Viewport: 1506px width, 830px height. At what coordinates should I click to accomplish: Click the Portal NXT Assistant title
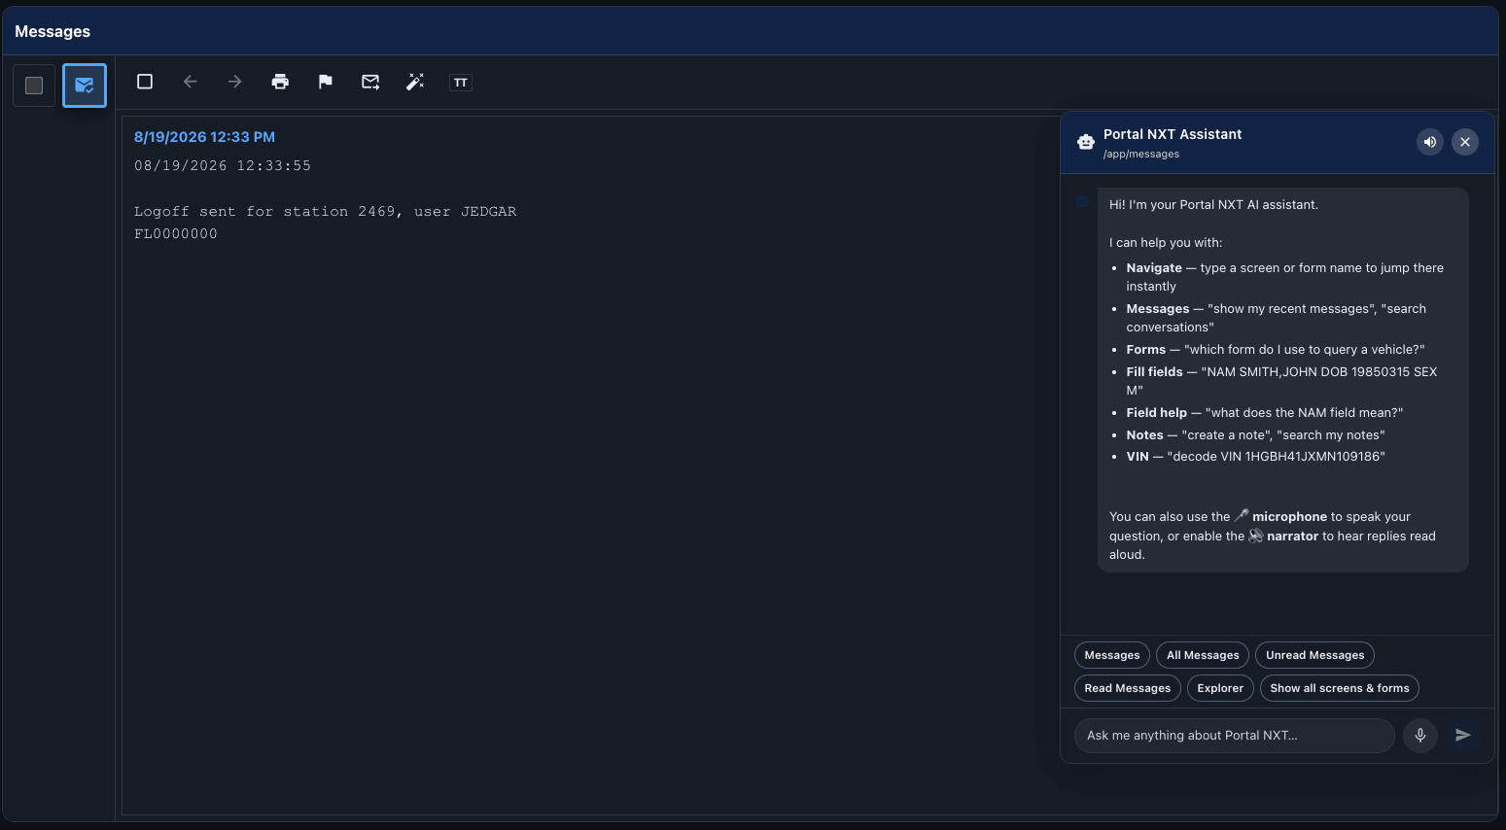(1173, 134)
